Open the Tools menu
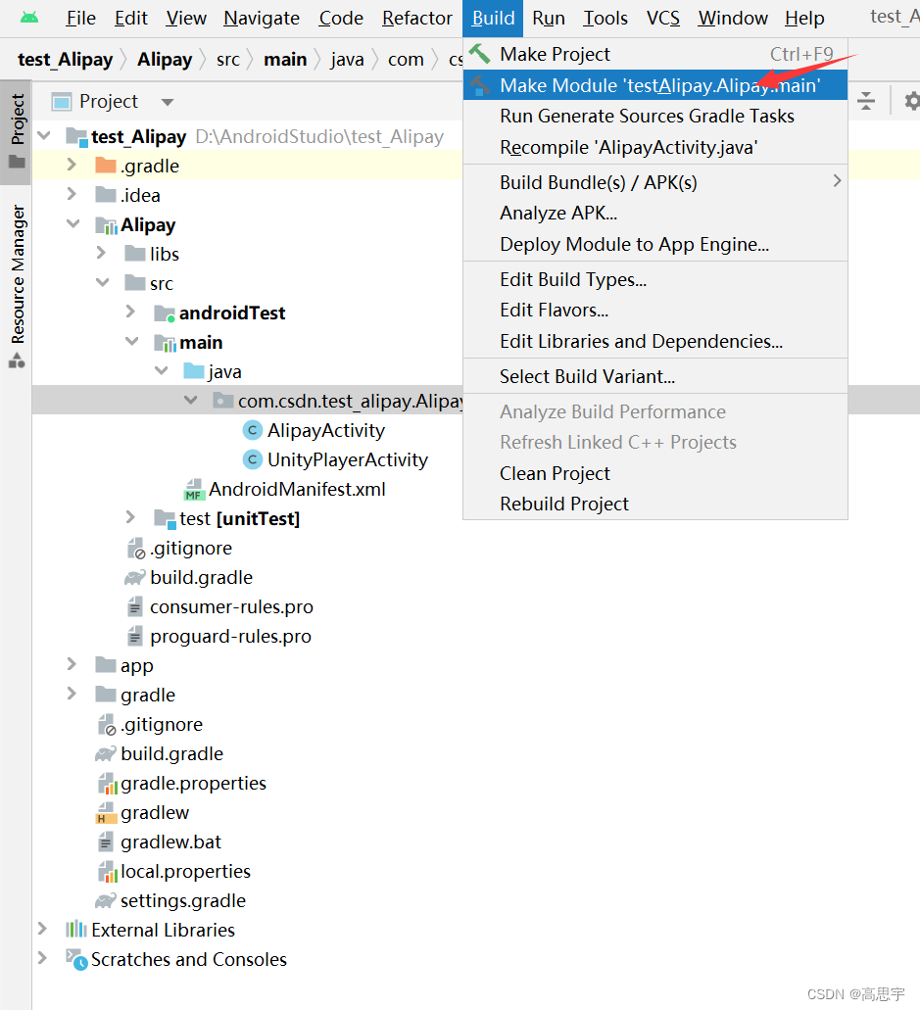 [x=605, y=18]
